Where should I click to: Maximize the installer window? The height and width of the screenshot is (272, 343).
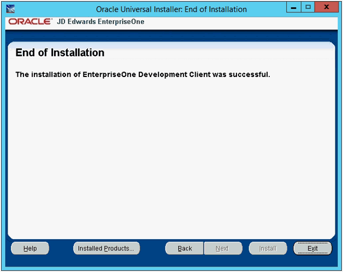(x=308, y=8)
